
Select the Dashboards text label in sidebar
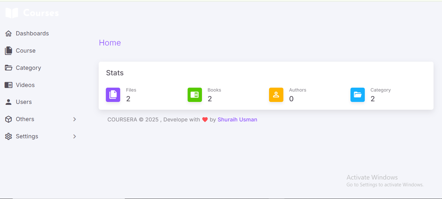coord(32,33)
